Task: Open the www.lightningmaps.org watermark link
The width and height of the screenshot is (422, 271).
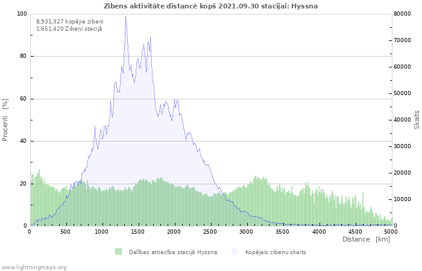Action: point(34,267)
